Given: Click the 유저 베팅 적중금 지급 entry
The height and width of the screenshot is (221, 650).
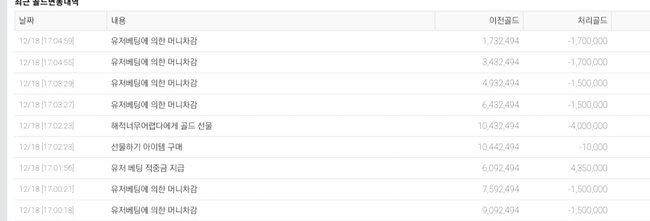Looking at the screenshot, I should coord(147,168).
